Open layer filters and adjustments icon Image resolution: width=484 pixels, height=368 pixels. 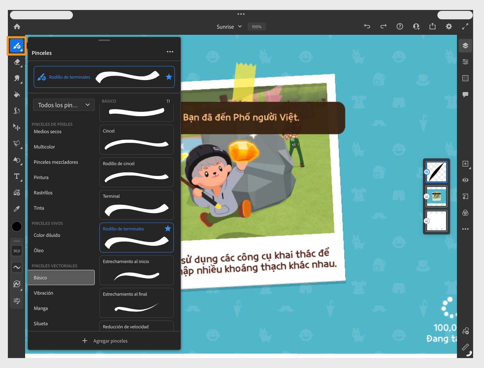465,213
